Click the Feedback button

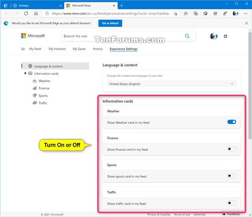(231, 214)
